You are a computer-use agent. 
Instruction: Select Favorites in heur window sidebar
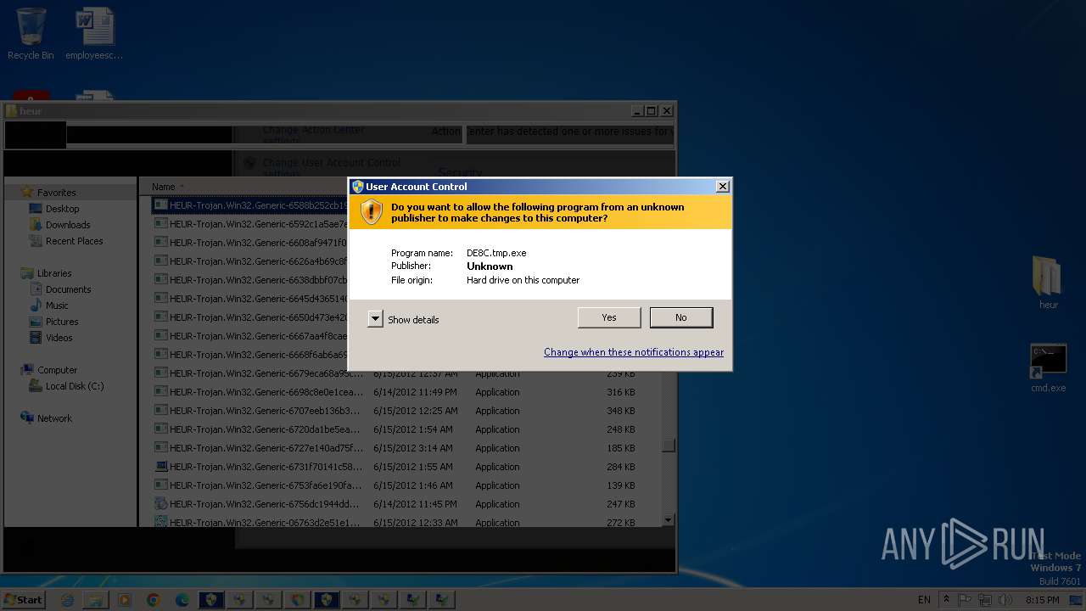tap(56, 193)
